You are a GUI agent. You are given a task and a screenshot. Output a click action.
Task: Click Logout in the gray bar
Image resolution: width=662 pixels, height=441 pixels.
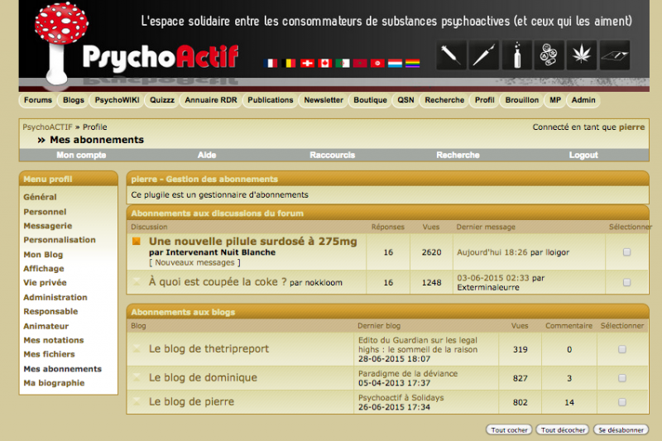(583, 155)
